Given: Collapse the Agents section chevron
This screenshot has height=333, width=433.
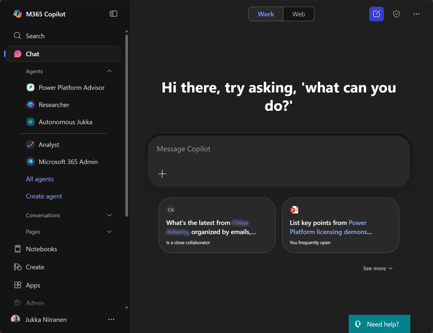Looking at the screenshot, I should pos(109,71).
